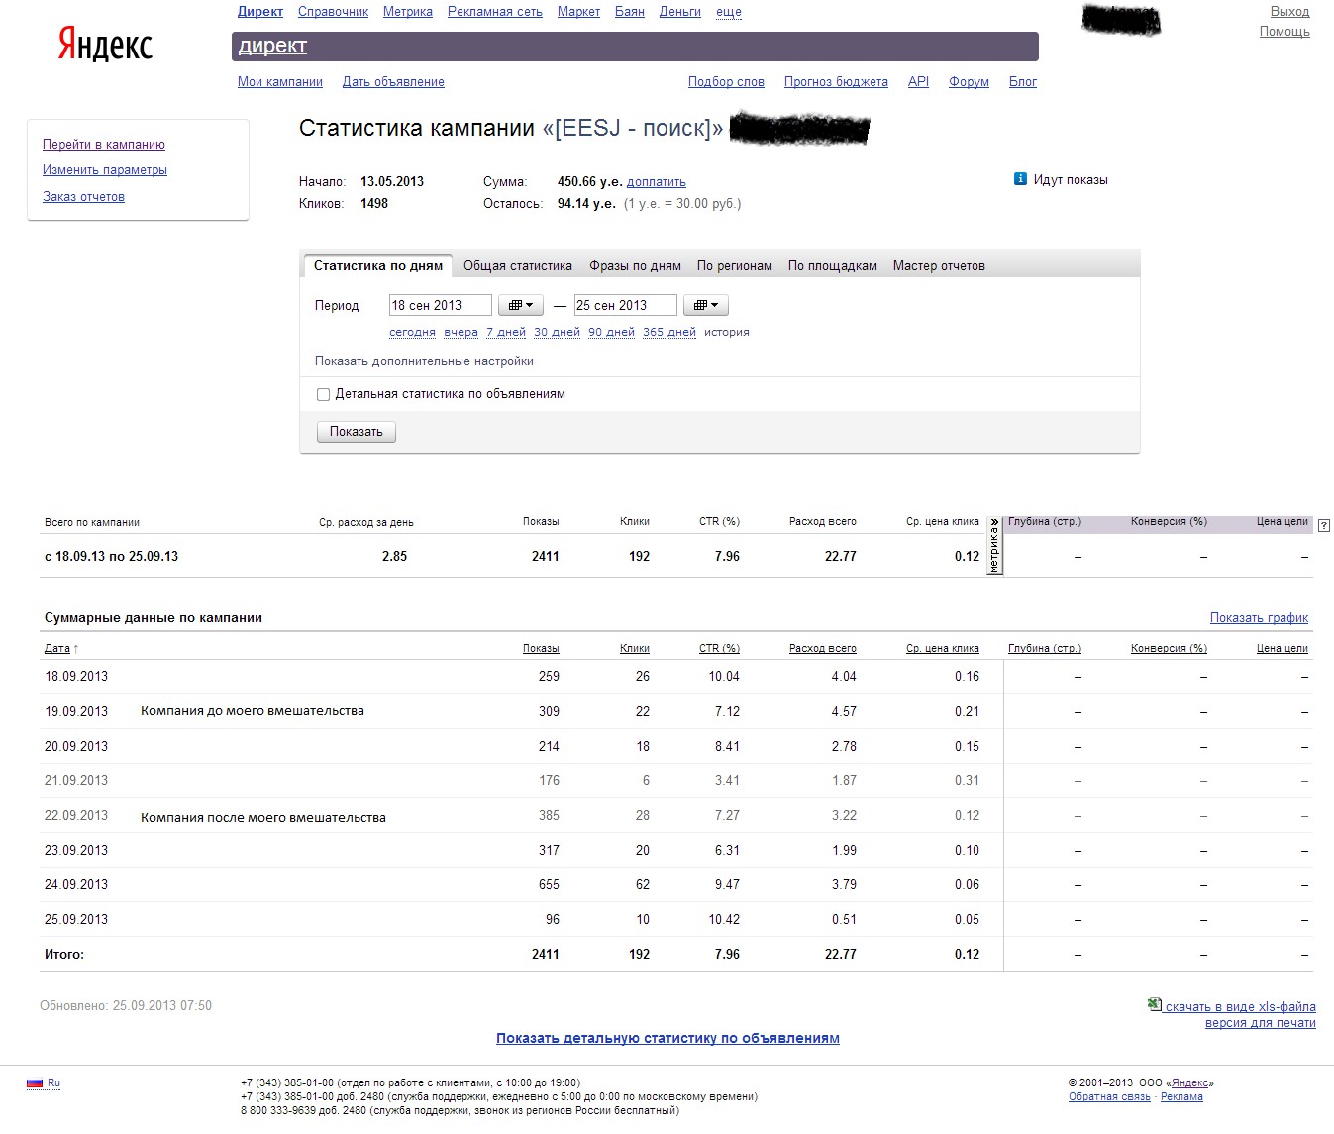Viewport: 1334px width, 1134px height.
Task: Click the start date field 18 сен 2013
Action: coord(441,305)
